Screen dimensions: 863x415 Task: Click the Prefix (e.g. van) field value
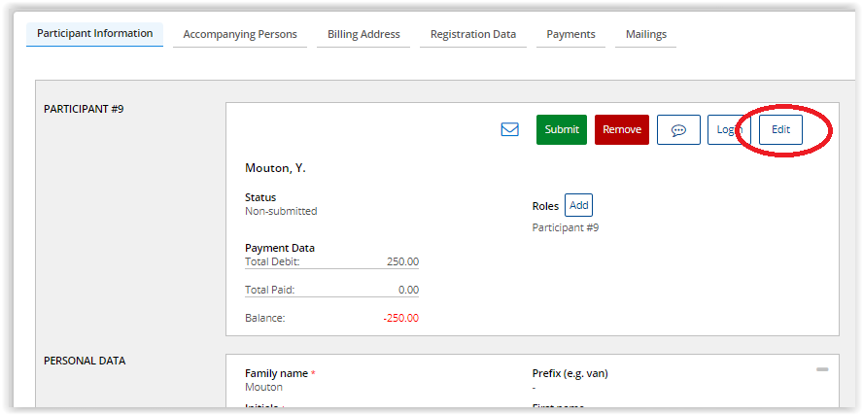pos(535,387)
